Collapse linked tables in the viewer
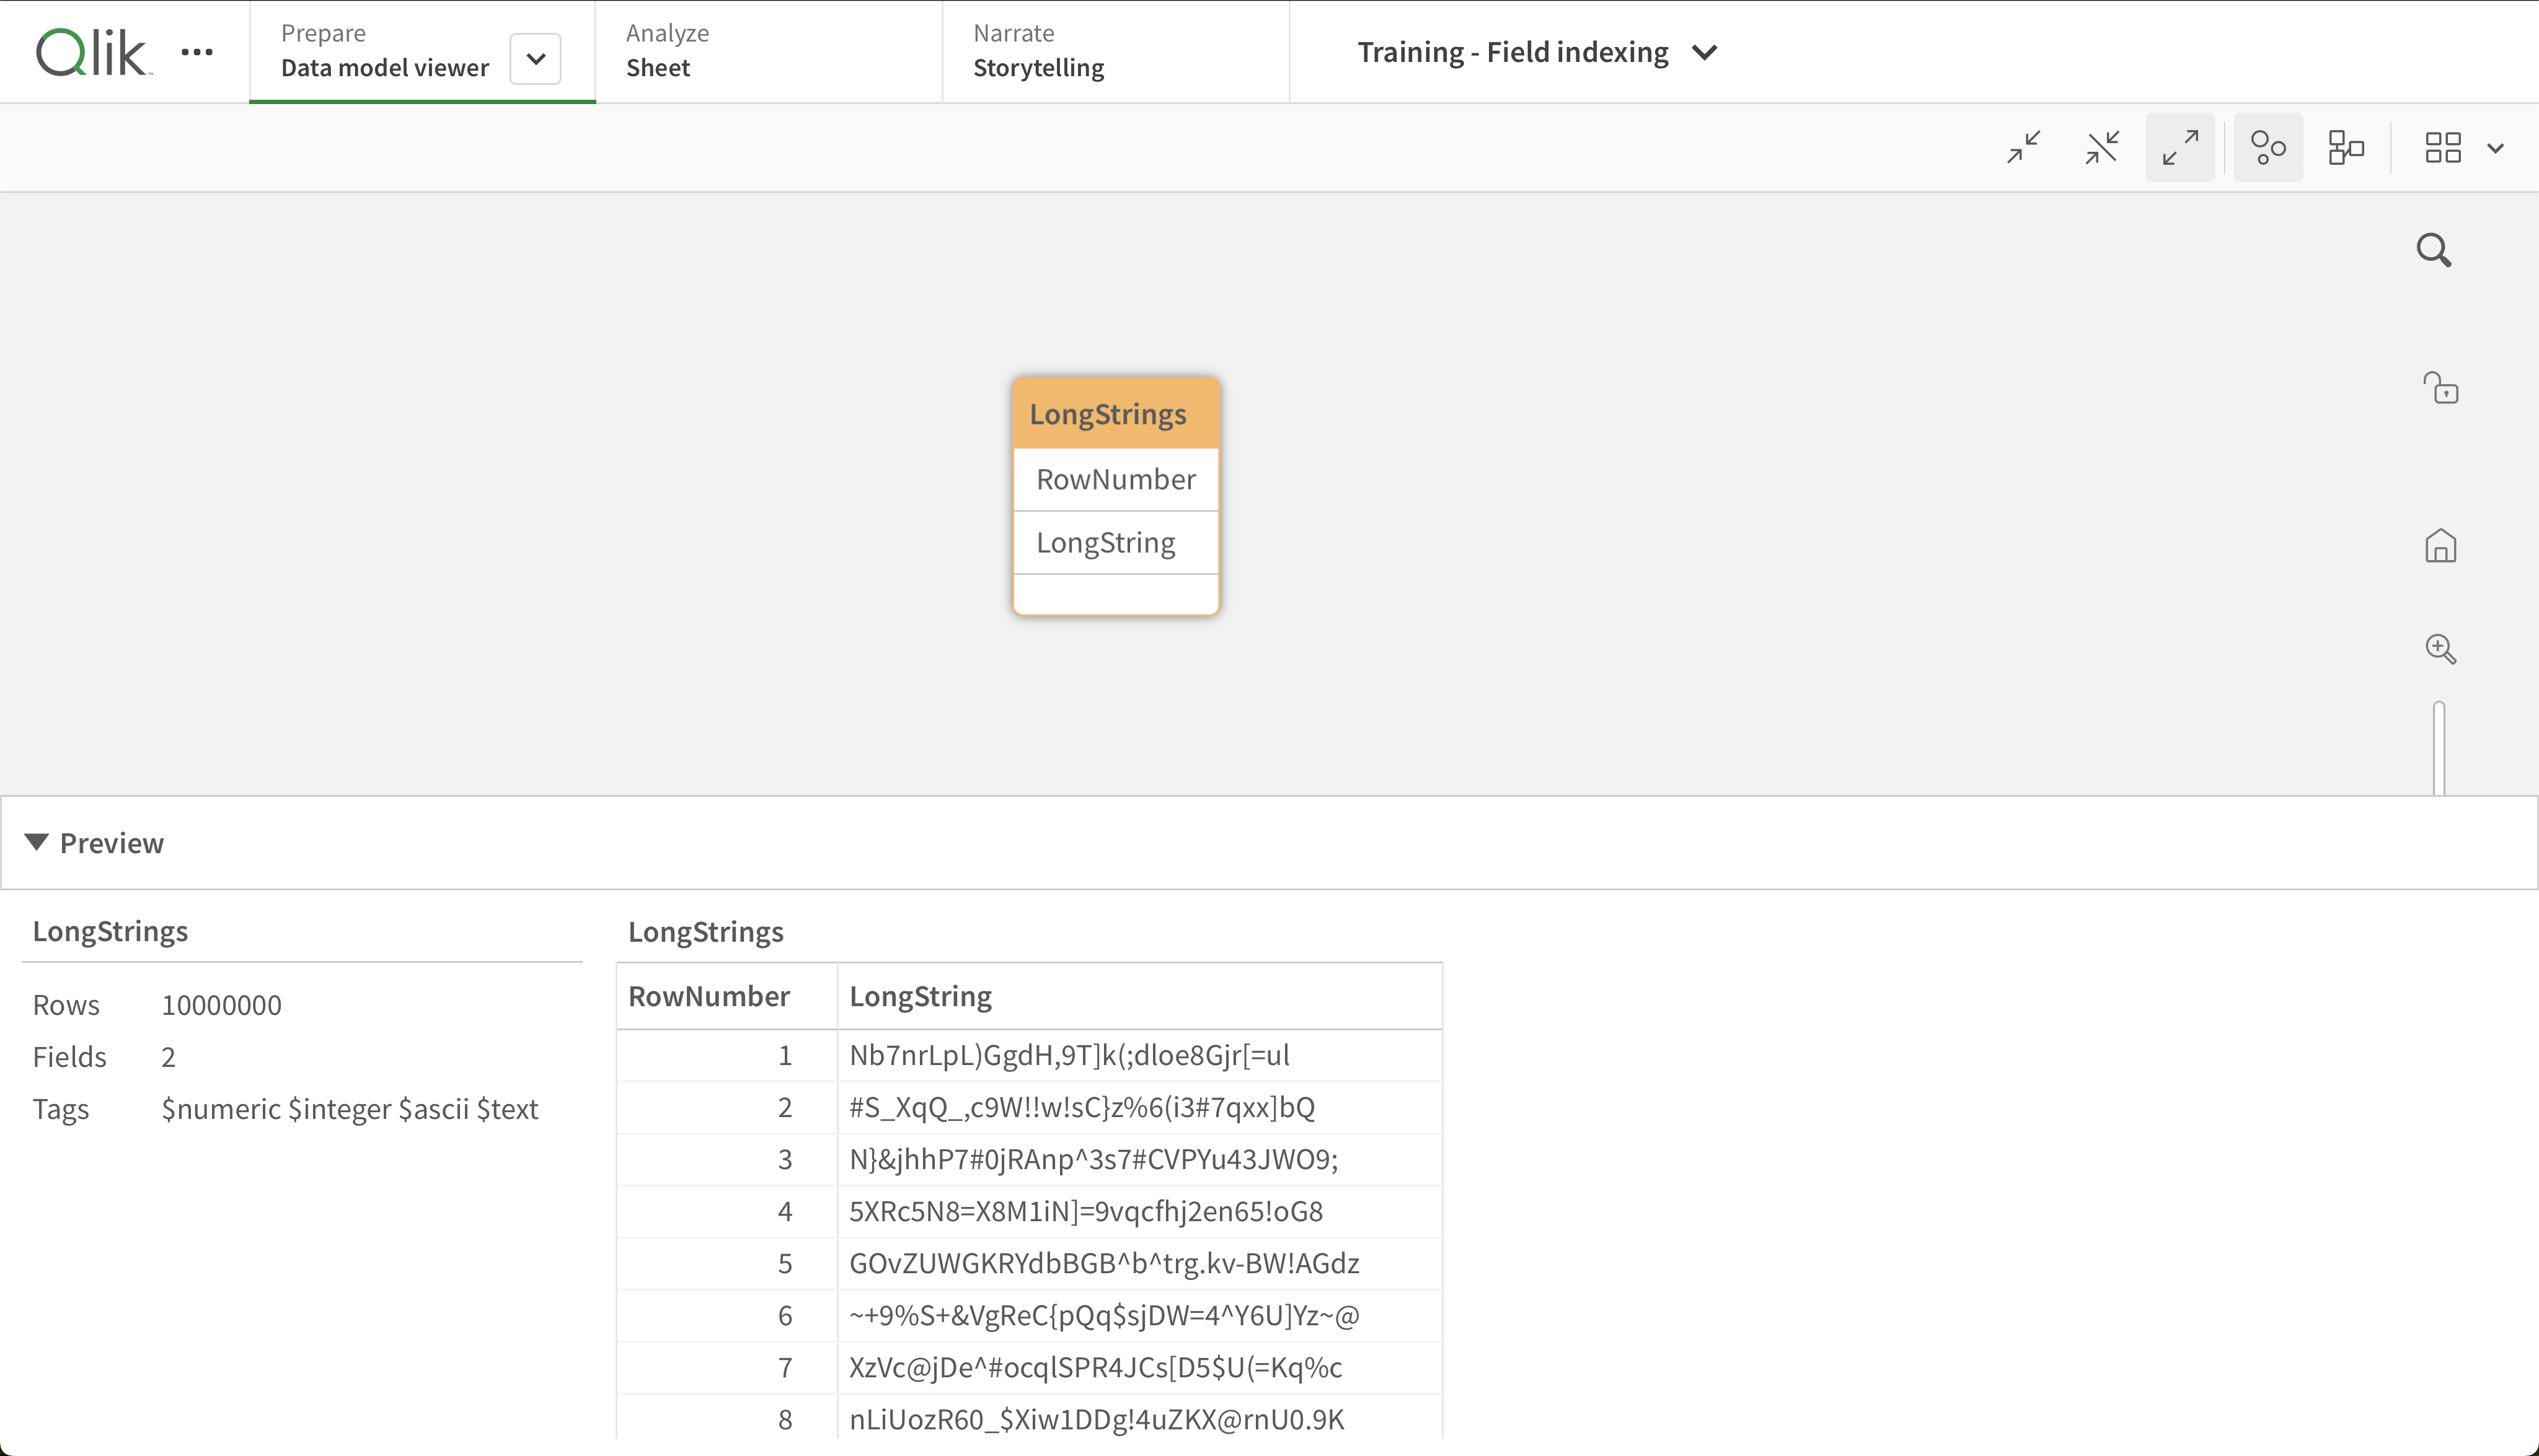 tap(2101, 147)
